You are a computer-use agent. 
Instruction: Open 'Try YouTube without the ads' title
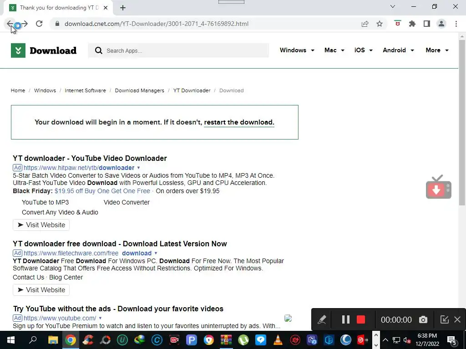(x=118, y=309)
